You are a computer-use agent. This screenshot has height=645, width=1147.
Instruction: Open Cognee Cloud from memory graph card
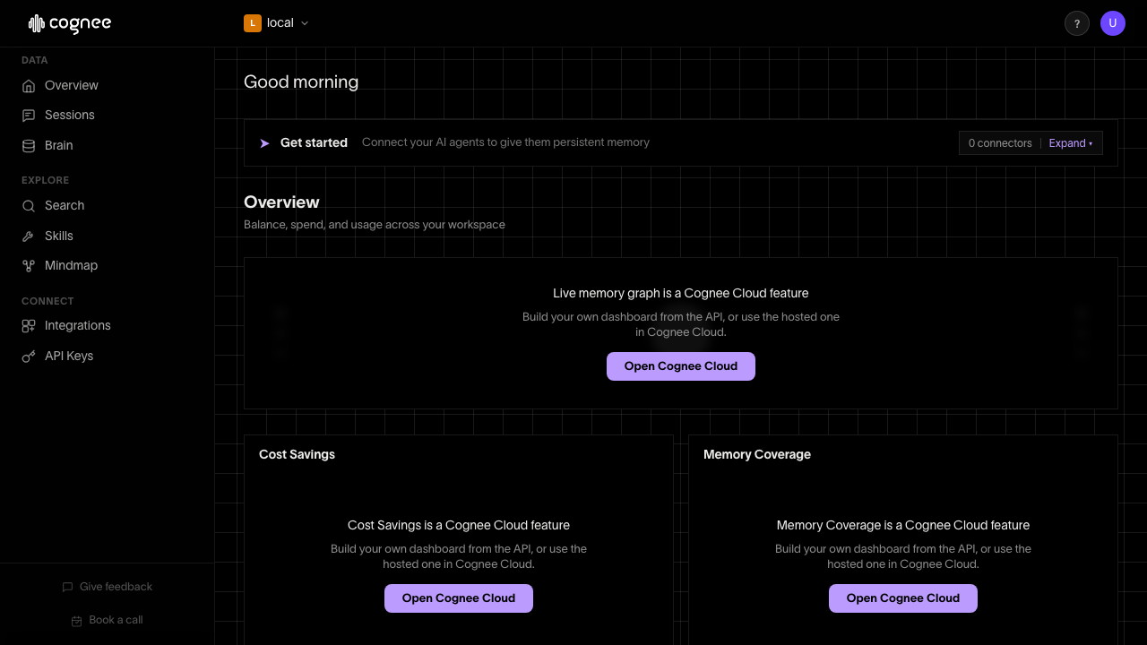(681, 366)
